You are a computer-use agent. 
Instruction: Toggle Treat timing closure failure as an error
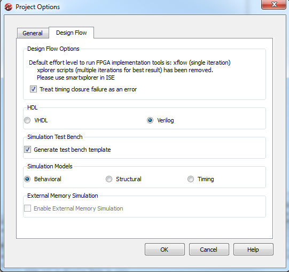[33, 89]
